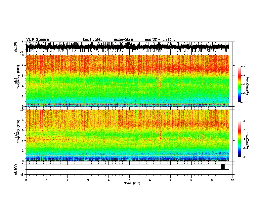Click time-axis tick label "9" at bottom
Screen dimensions: 262x202
click(x=212, y=180)
